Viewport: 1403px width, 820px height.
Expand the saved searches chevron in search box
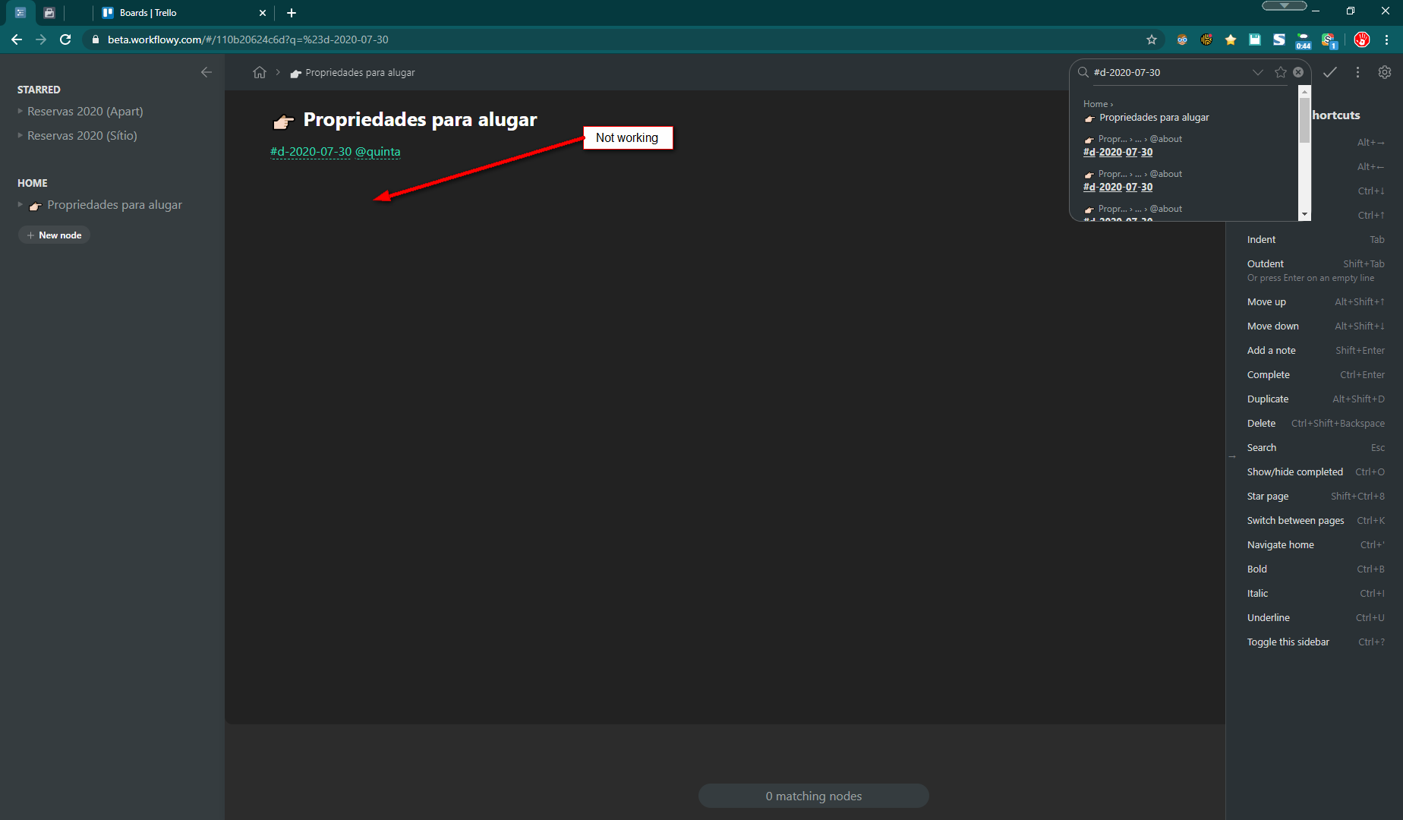coord(1258,72)
